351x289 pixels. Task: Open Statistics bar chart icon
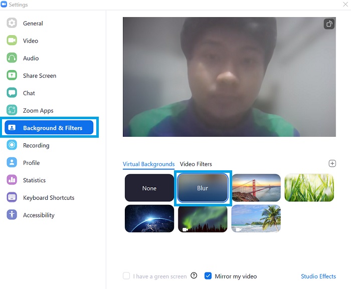pos(12,180)
